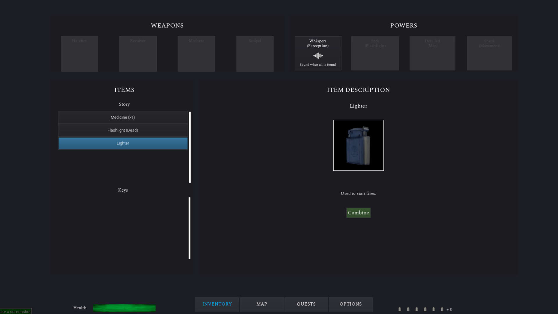
Task: Click the Keys list scrollbar
Action: [189, 228]
